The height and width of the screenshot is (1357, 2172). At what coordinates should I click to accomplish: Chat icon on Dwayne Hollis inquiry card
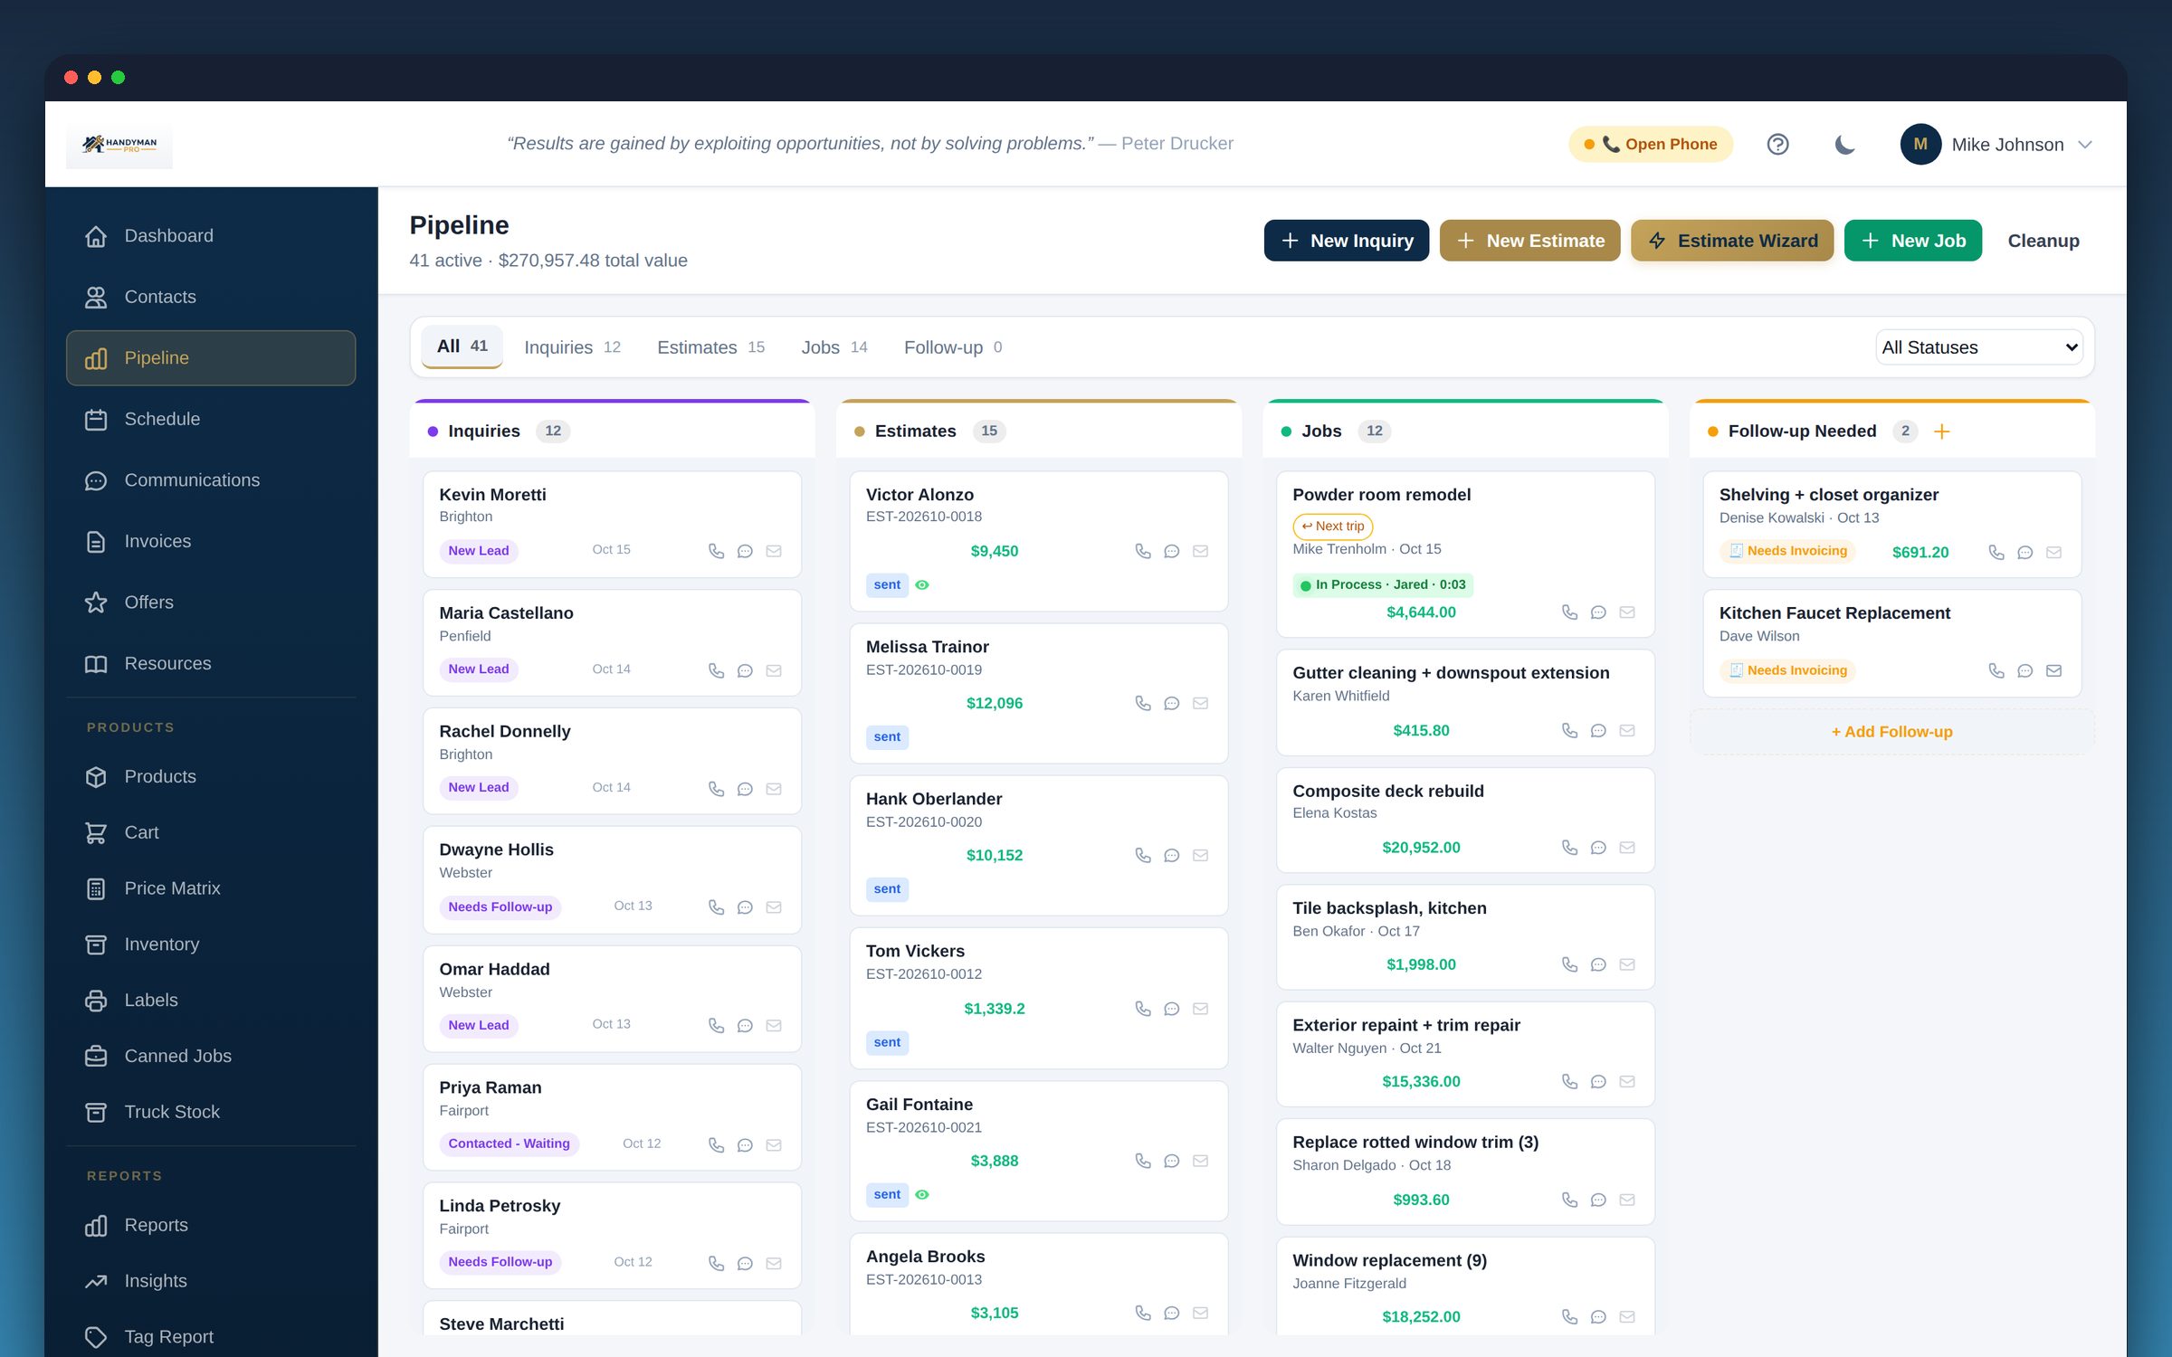pos(745,907)
